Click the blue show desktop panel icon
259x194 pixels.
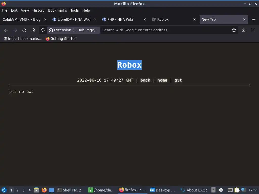(x=52, y=190)
